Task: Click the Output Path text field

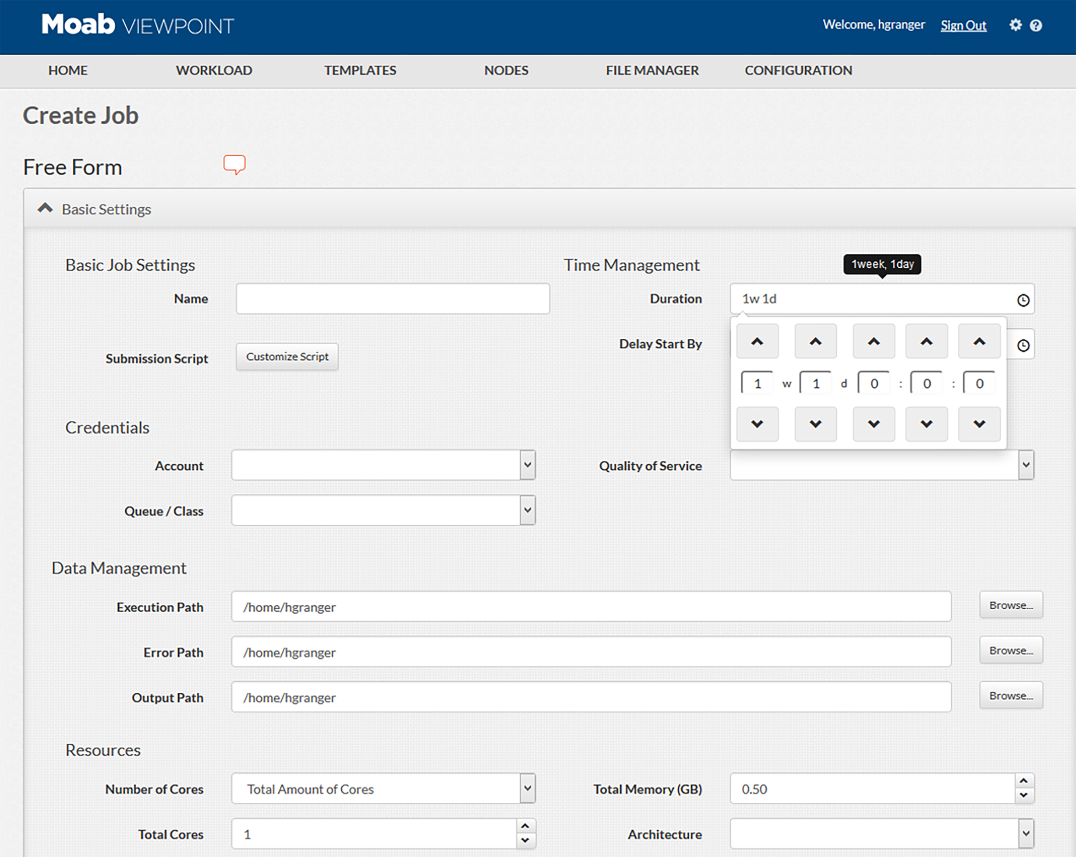Action: (x=591, y=697)
